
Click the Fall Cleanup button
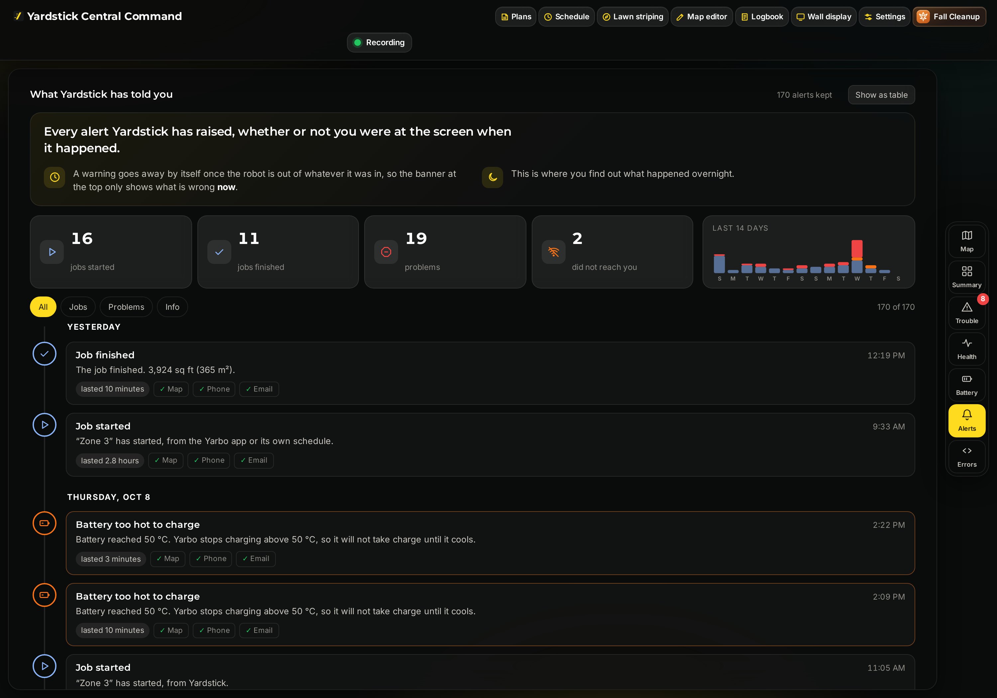pyautogui.click(x=949, y=17)
